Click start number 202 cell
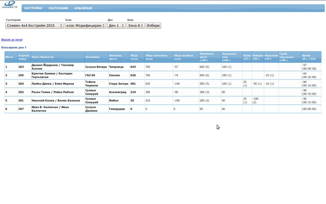The width and height of the screenshot is (326, 204). pyautogui.click(x=21, y=92)
